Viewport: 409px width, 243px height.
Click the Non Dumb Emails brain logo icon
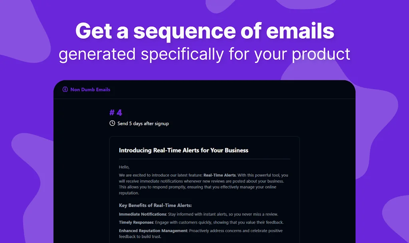pyautogui.click(x=65, y=90)
